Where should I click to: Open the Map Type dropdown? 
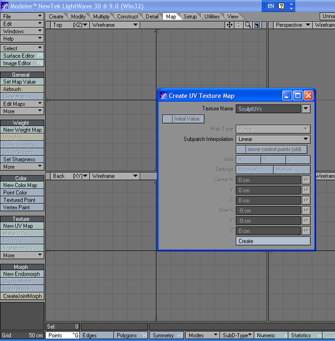point(273,129)
